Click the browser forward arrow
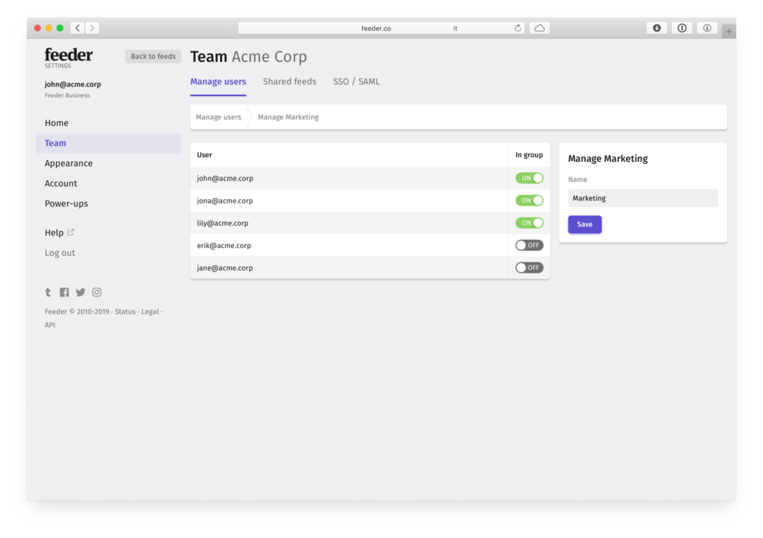Viewport: 763px width, 538px height. pyautogui.click(x=92, y=28)
